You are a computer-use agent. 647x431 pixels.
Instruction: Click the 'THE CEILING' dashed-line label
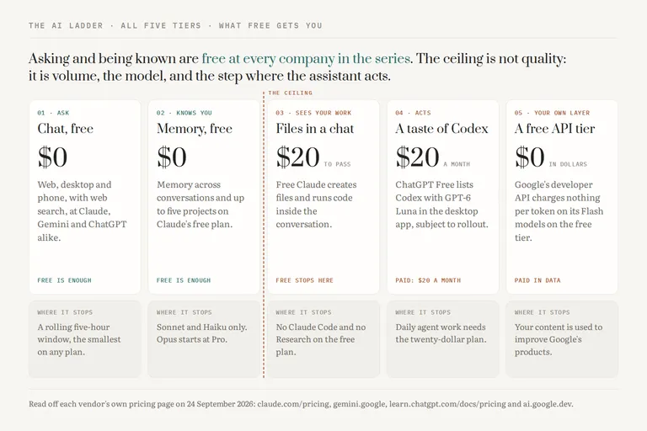(x=290, y=93)
